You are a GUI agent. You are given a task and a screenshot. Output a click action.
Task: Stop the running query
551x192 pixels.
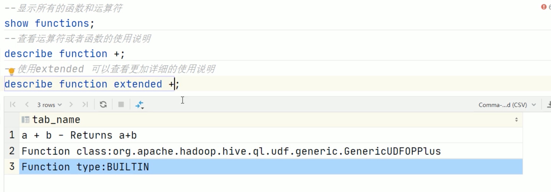[121, 104]
